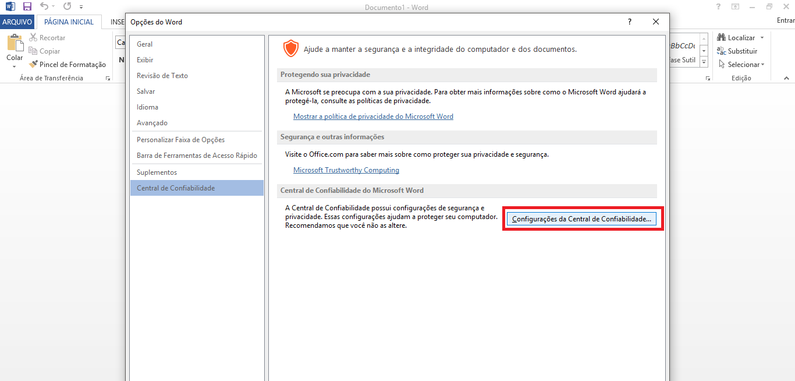This screenshot has height=381, width=795.
Task: Expand the Colar paste options arrow
Action: [15, 66]
